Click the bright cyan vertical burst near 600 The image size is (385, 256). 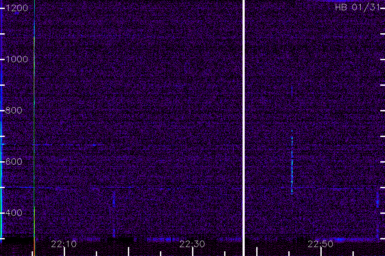tap(292, 163)
